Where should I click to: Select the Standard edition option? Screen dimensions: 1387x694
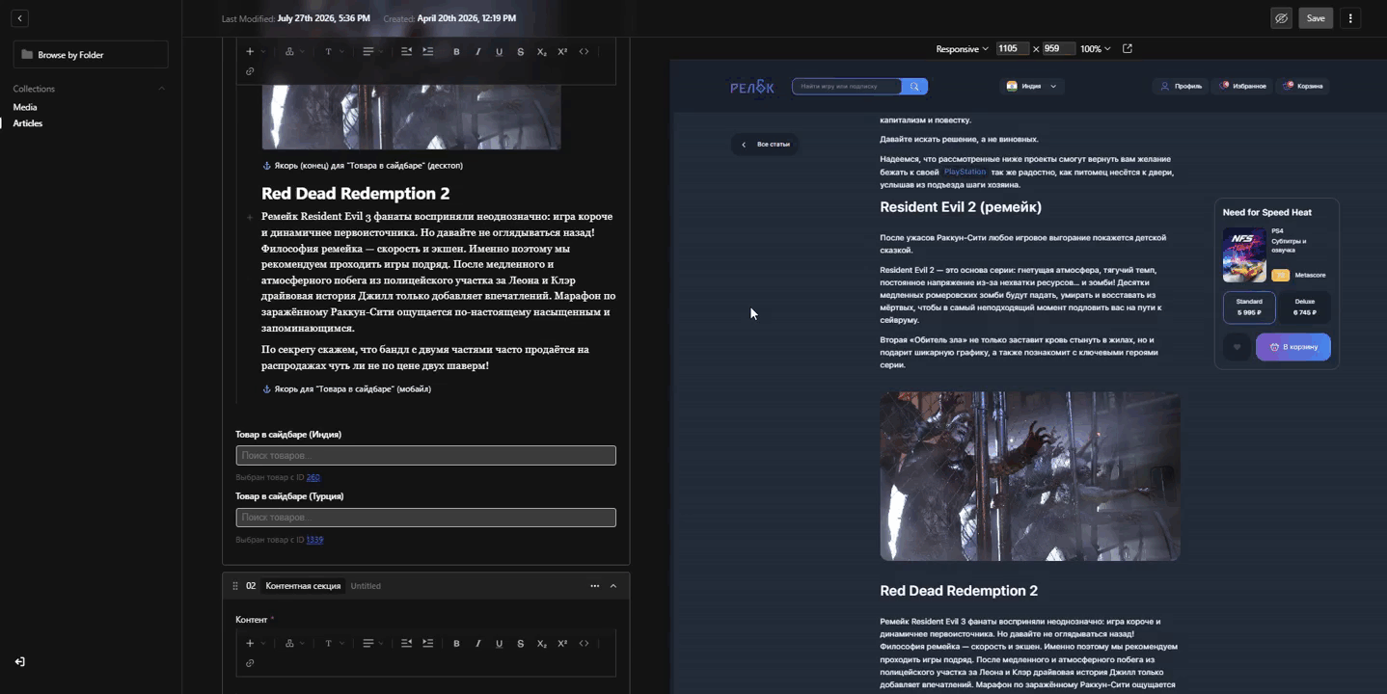click(x=1249, y=307)
